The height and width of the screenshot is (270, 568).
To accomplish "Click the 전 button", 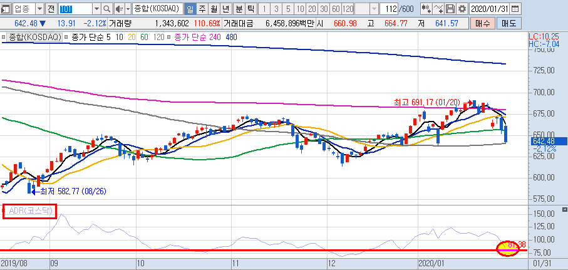I will 51,8.
